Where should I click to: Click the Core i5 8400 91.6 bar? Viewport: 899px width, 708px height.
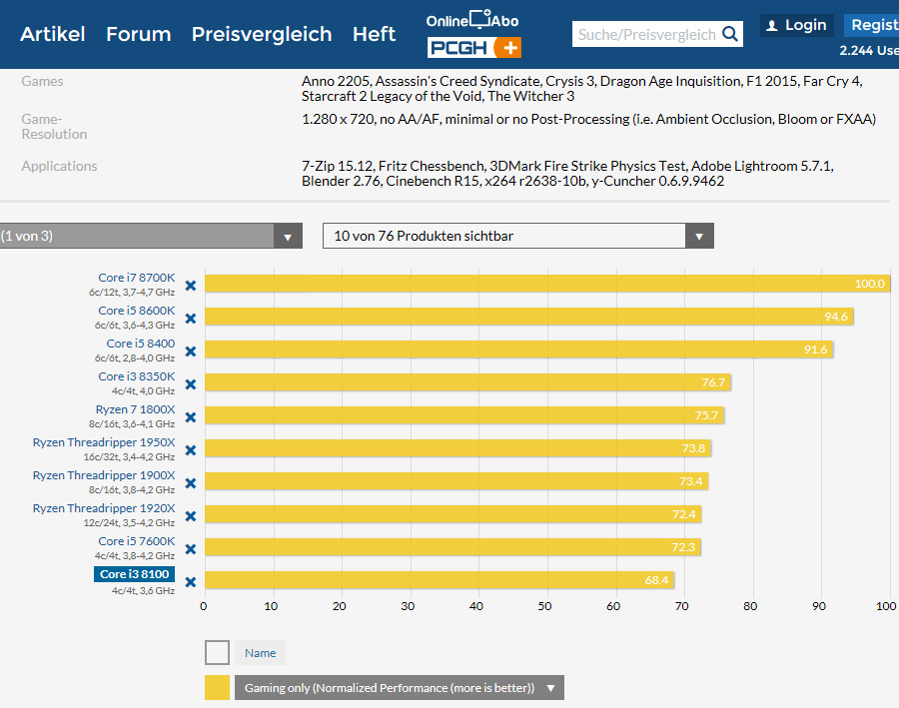[x=518, y=350]
